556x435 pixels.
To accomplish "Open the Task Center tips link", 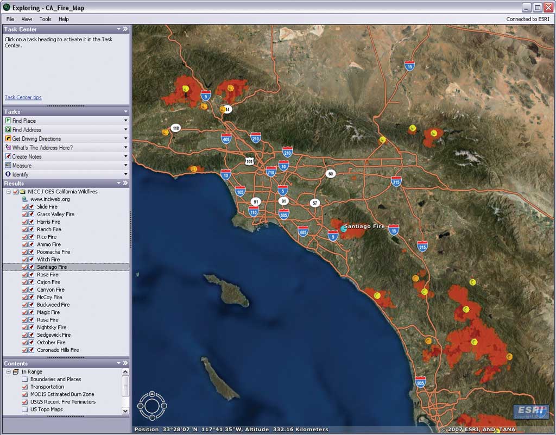I will [x=23, y=97].
